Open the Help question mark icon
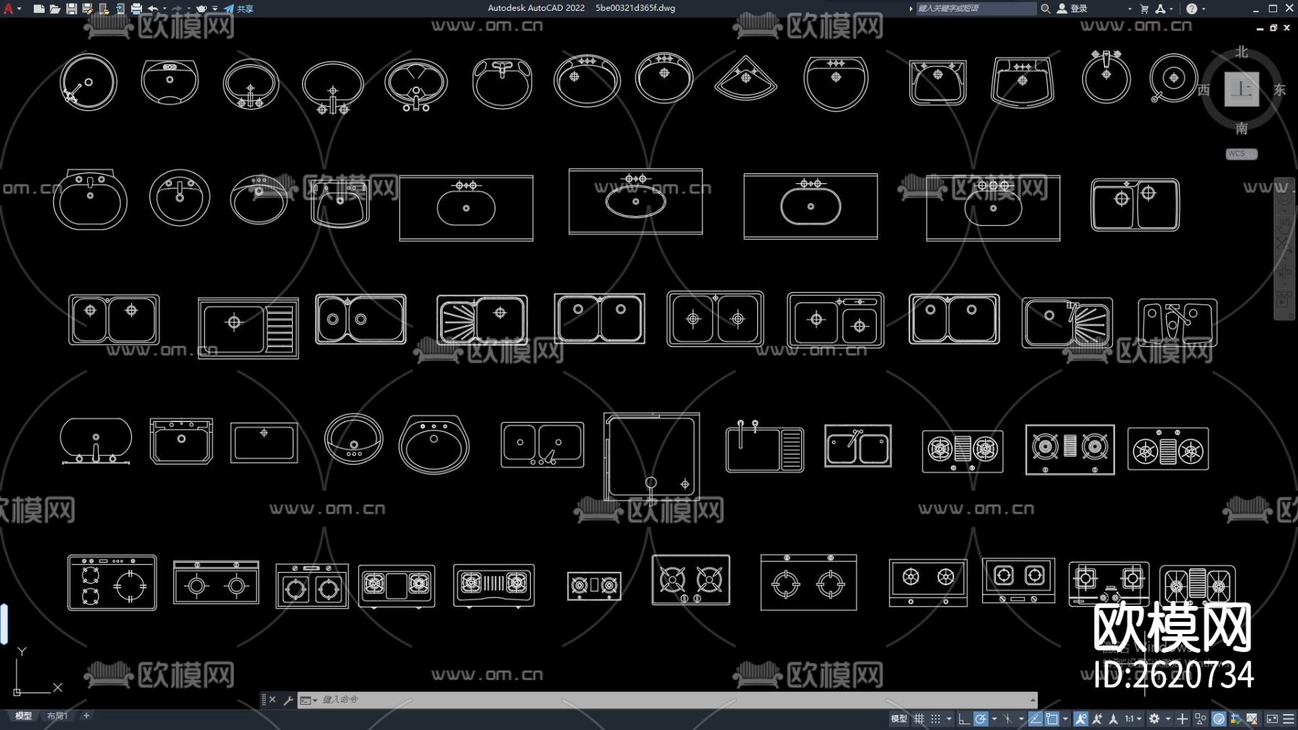Screen dimensions: 1298x730 pos(1191,9)
